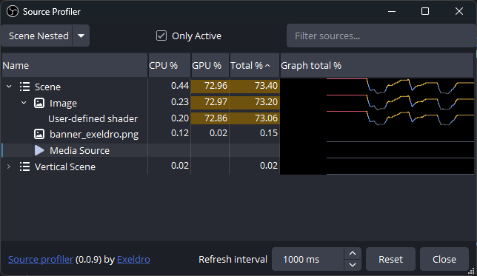Maximize the Source Profiler window
Image resolution: width=477 pixels, height=276 pixels.
coord(425,12)
